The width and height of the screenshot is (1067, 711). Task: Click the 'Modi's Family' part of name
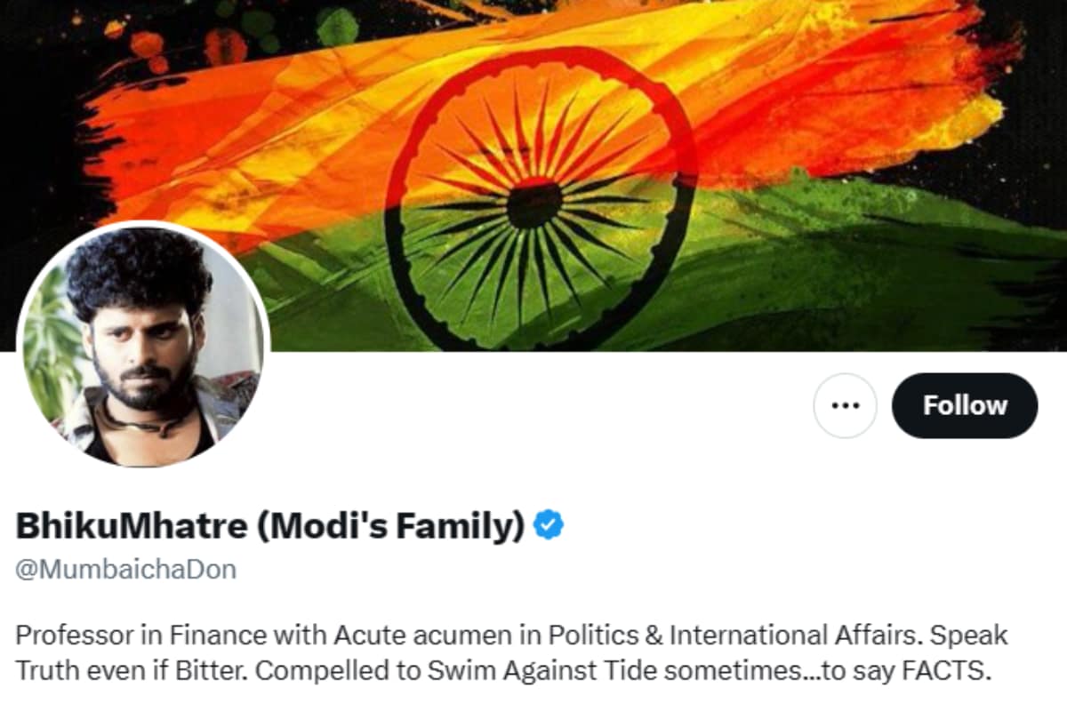click(x=390, y=526)
